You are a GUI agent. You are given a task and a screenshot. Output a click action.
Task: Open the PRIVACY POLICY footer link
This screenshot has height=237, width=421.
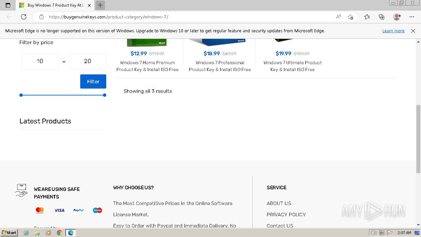pos(286,215)
